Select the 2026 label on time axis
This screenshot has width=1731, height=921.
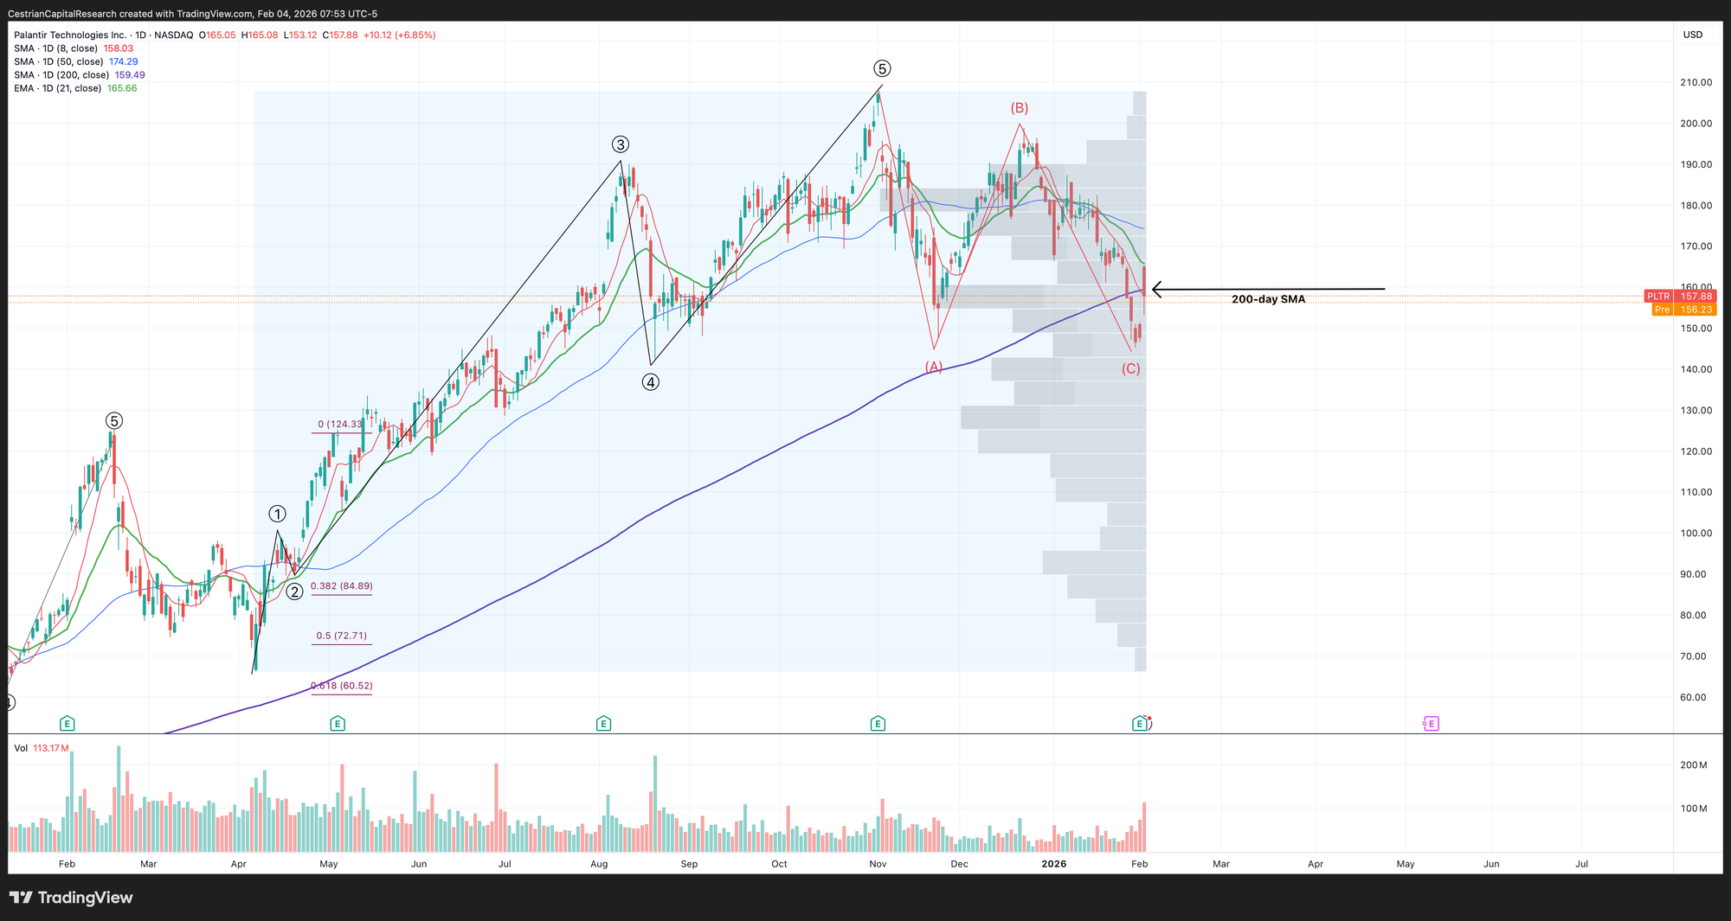click(1053, 864)
